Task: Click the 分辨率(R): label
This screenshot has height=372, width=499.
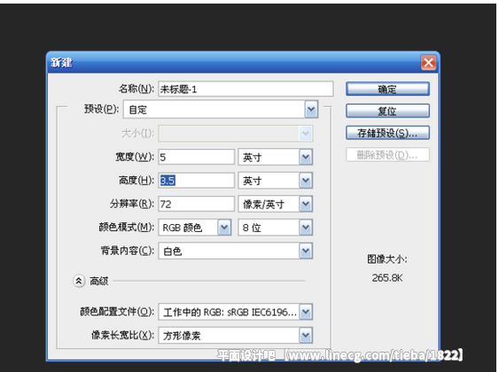Action: (132, 204)
